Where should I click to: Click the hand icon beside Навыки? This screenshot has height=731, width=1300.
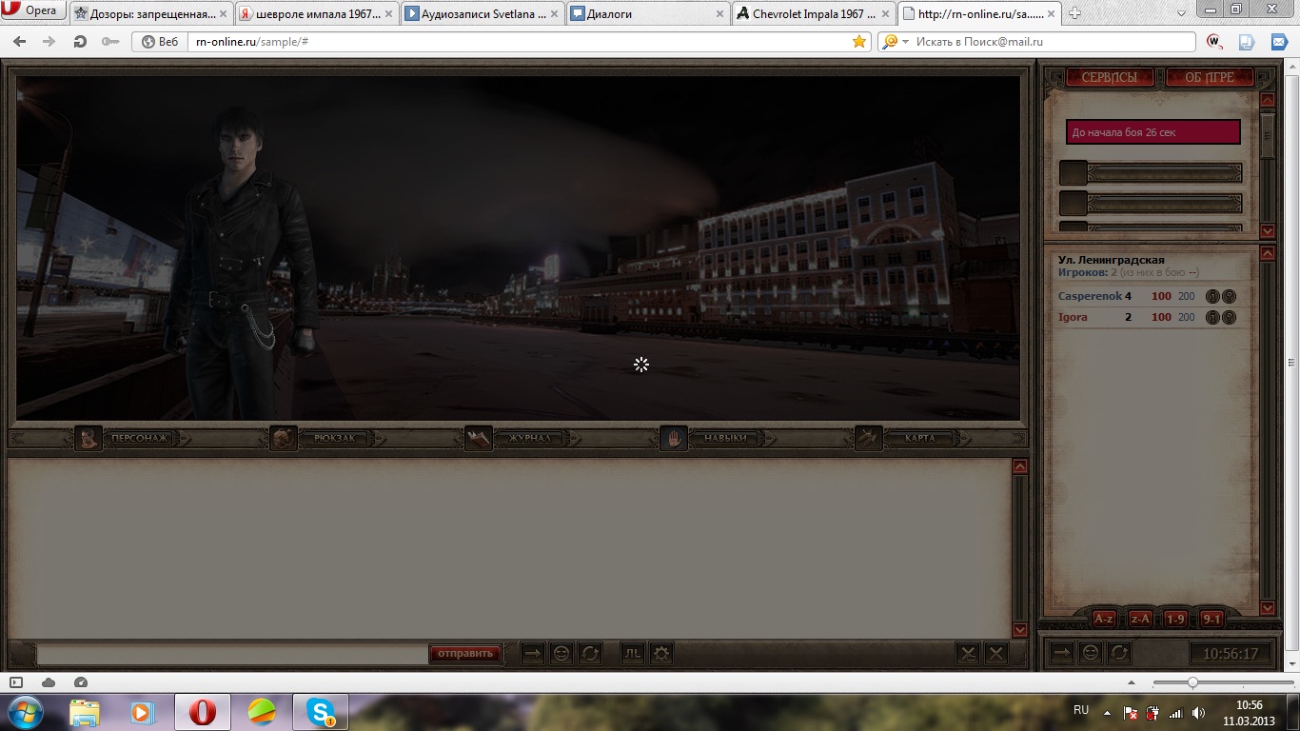pyautogui.click(x=674, y=438)
